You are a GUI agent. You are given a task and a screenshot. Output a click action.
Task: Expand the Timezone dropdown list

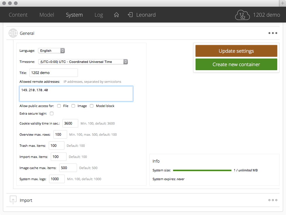[83, 62]
